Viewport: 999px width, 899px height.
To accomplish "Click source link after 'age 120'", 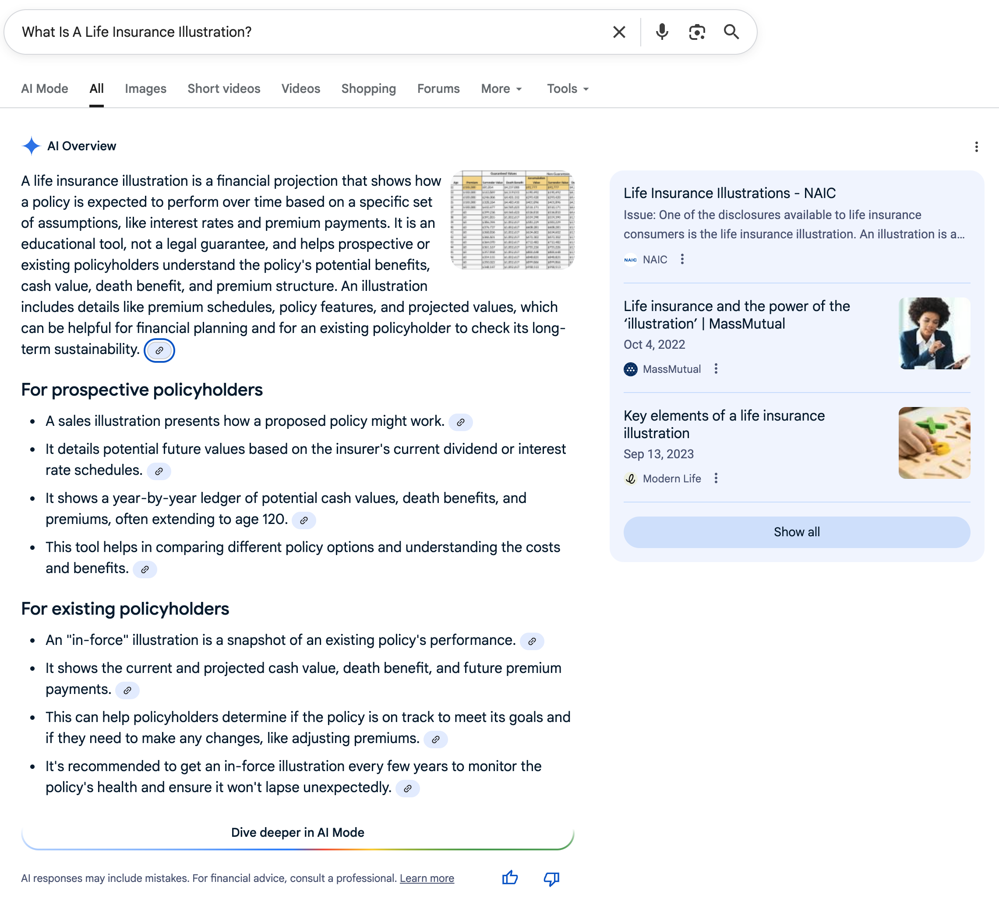I will [304, 520].
